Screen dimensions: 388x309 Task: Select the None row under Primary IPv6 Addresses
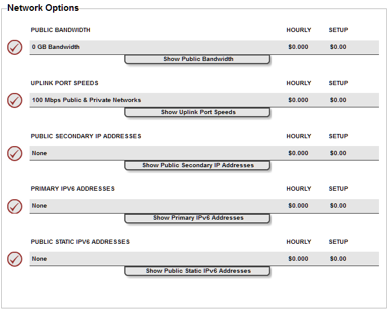[204, 206]
